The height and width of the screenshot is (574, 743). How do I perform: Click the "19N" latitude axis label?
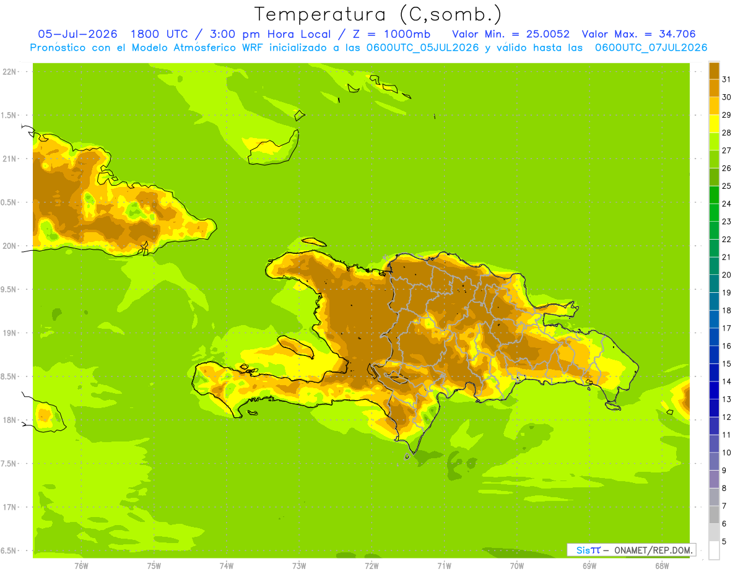tap(9, 333)
